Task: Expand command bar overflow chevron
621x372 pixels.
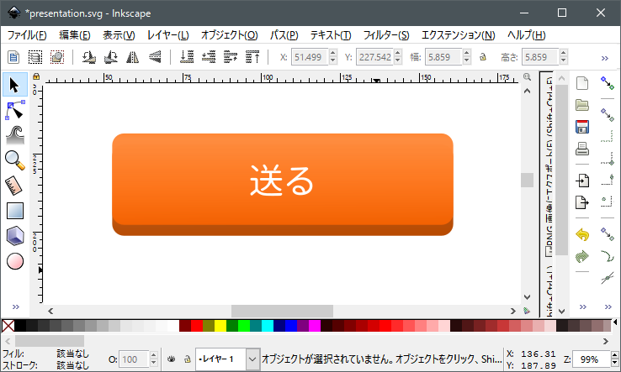Action: click(x=582, y=307)
